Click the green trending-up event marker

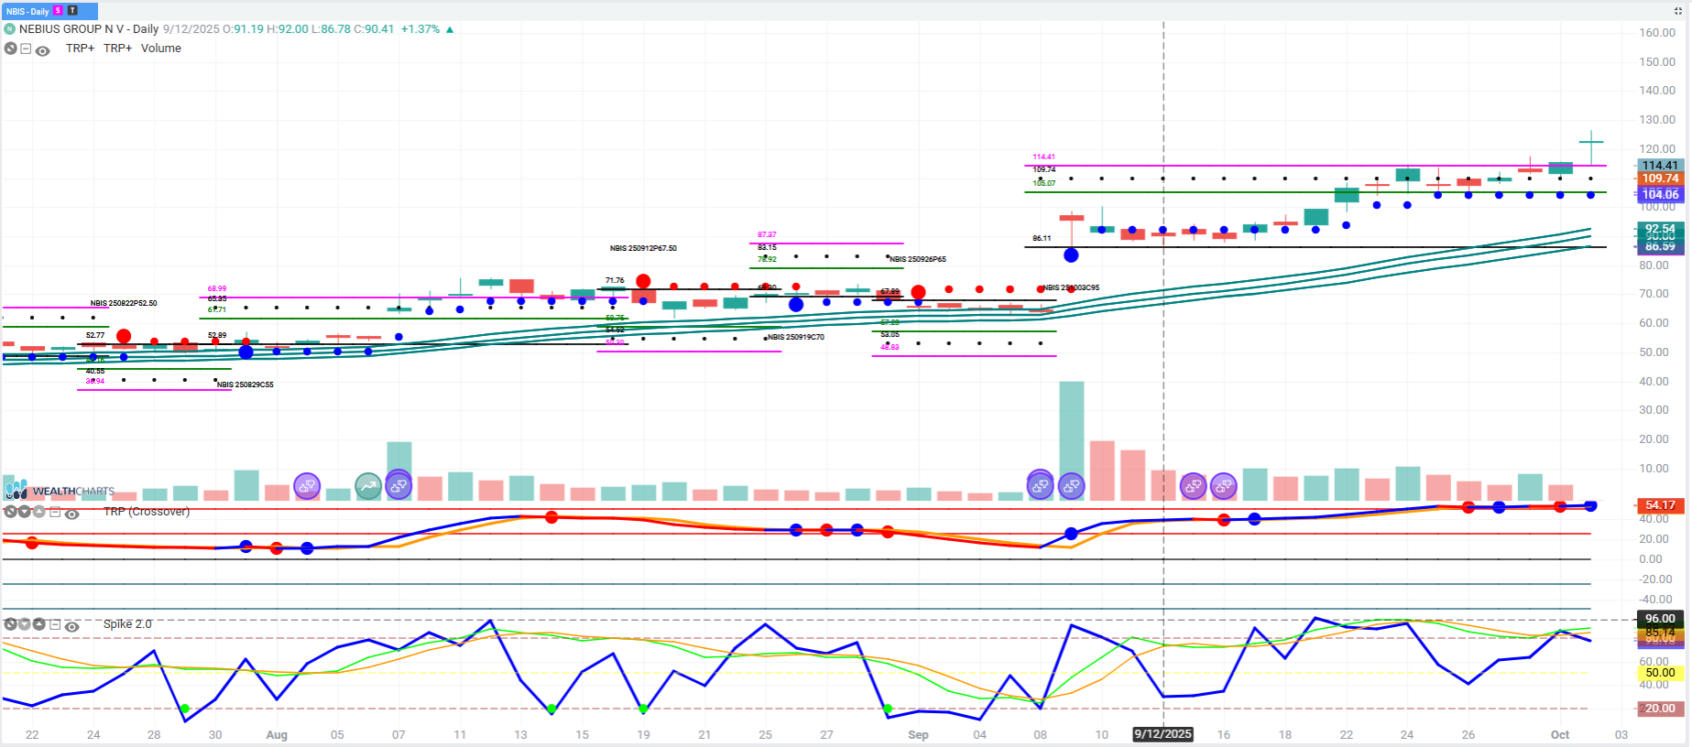click(x=368, y=486)
